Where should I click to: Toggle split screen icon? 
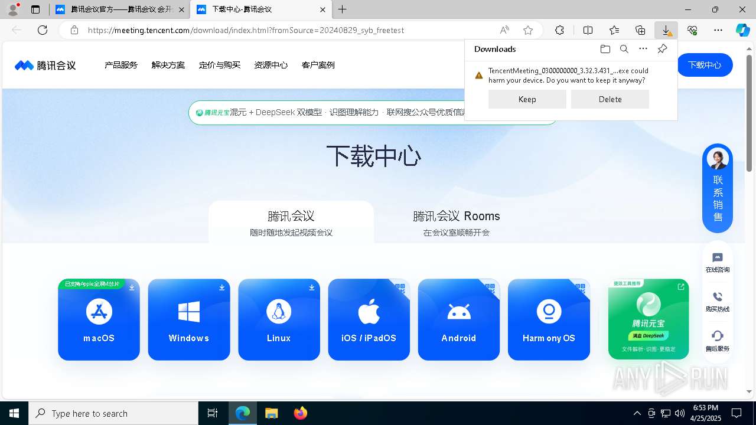click(588, 30)
